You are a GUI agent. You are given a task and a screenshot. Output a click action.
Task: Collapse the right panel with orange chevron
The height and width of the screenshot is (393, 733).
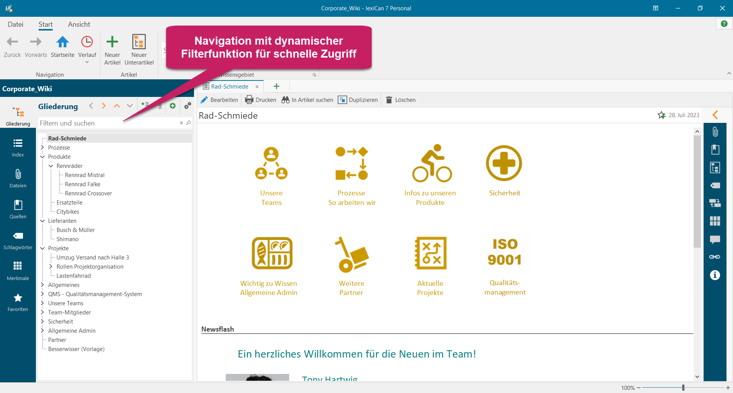coord(715,114)
